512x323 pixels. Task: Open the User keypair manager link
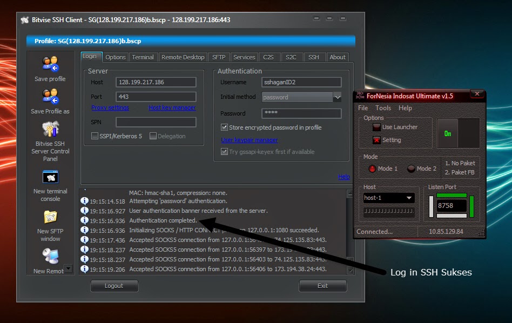pos(250,140)
